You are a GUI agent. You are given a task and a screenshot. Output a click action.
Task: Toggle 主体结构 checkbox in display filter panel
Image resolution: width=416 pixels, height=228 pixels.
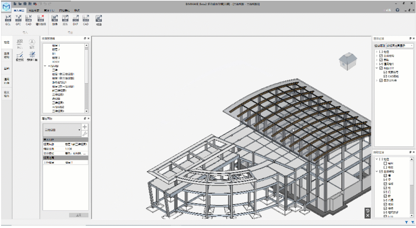tap(381, 56)
